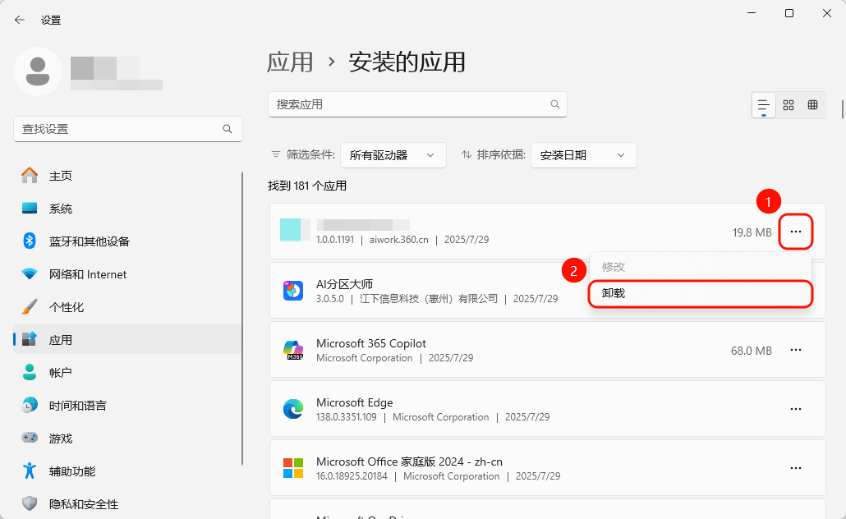Open 个性化 settings category
Image resolution: width=846 pixels, height=519 pixels.
tap(127, 307)
